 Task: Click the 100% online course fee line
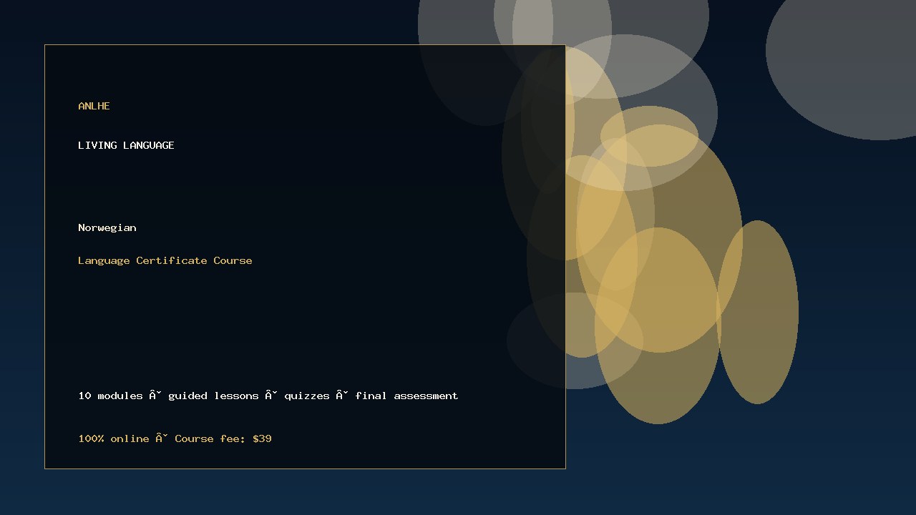tap(175, 438)
